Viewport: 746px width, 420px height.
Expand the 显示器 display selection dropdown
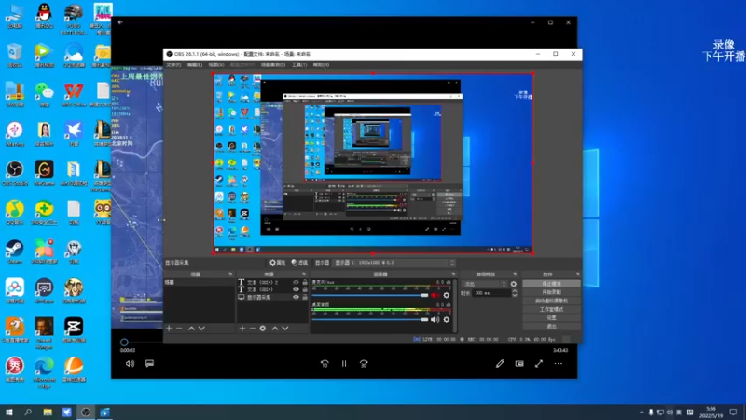point(392,263)
